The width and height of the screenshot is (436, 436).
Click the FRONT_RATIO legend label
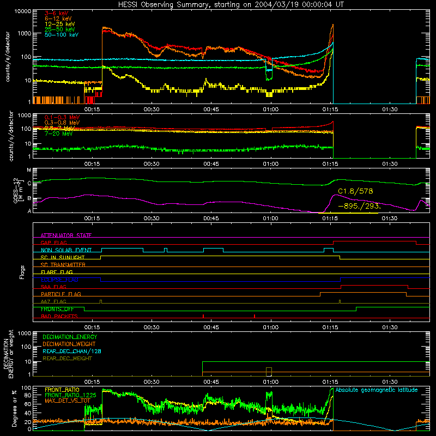click(62, 390)
